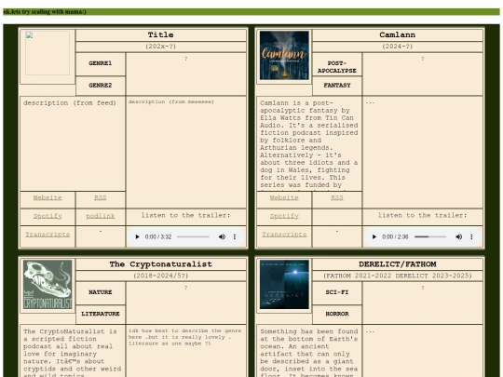Open the RSS link in Camlann card
The height and width of the screenshot is (377, 503).
[x=337, y=197]
